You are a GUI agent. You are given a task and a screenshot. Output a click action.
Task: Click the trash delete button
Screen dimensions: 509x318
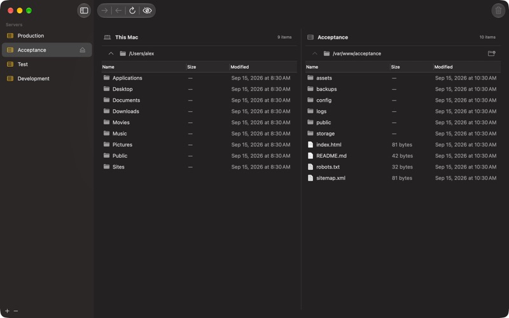pos(498,11)
